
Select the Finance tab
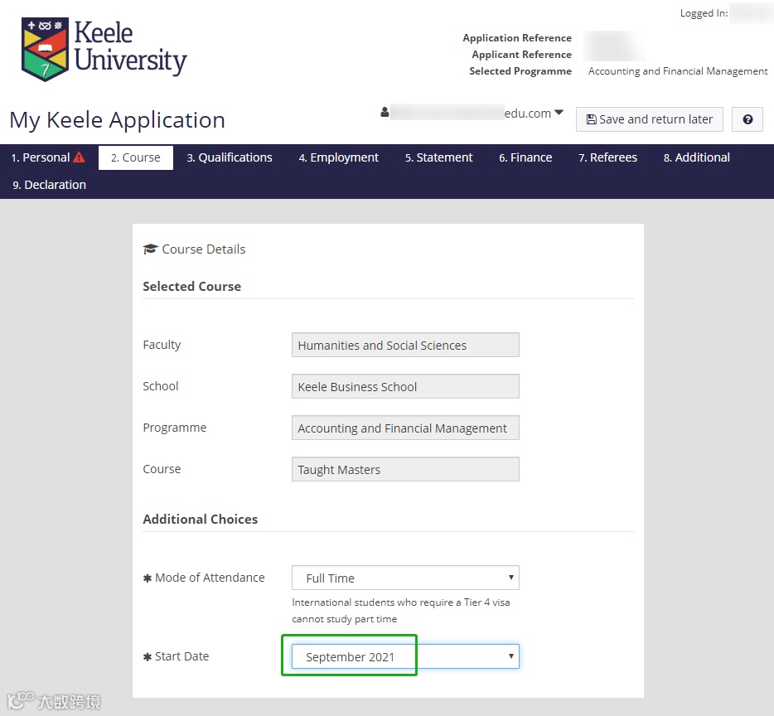[525, 157]
